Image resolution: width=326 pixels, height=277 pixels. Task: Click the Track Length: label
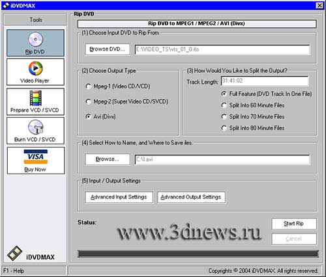click(x=202, y=82)
